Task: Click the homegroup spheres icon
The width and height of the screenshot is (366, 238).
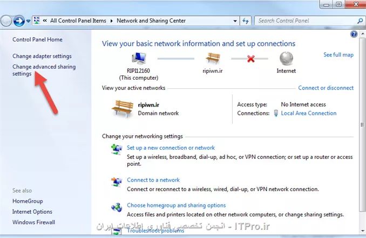Action: click(x=117, y=207)
